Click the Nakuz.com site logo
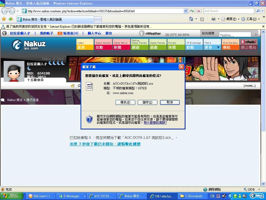Viewport: 266px width, 200px height. [29, 45]
